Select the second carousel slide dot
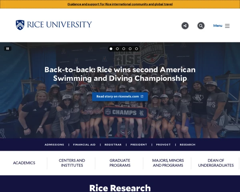Screen dimensions: 240x192 click(x=117, y=49)
